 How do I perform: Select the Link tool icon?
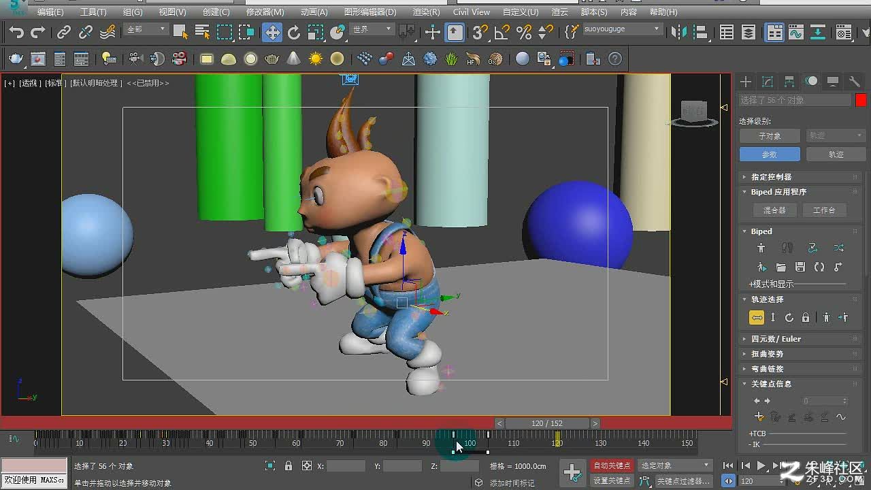tap(64, 32)
